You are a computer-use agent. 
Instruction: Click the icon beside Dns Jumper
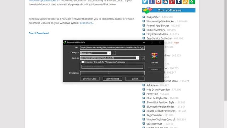tap(144, 17)
